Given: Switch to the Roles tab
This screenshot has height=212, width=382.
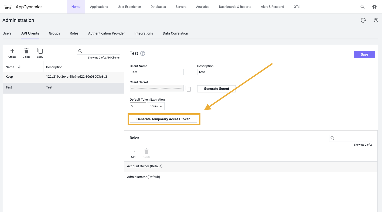Looking at the screenshot, I should (x=74, y=33).
